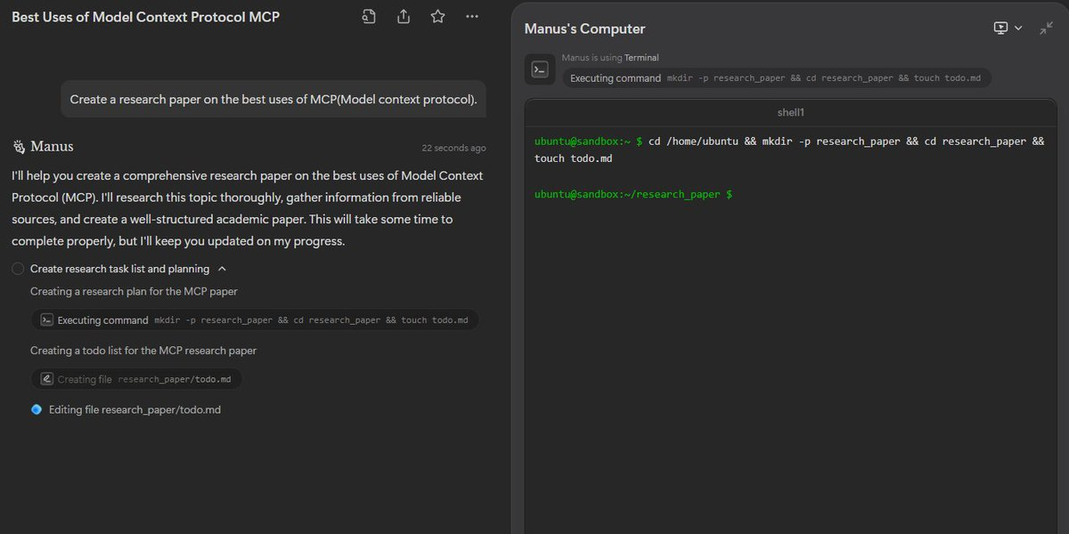Collapse the Create research task list section
This screenshot has height=534, width=1069.
pyautogui.click(x=222, y=269)
